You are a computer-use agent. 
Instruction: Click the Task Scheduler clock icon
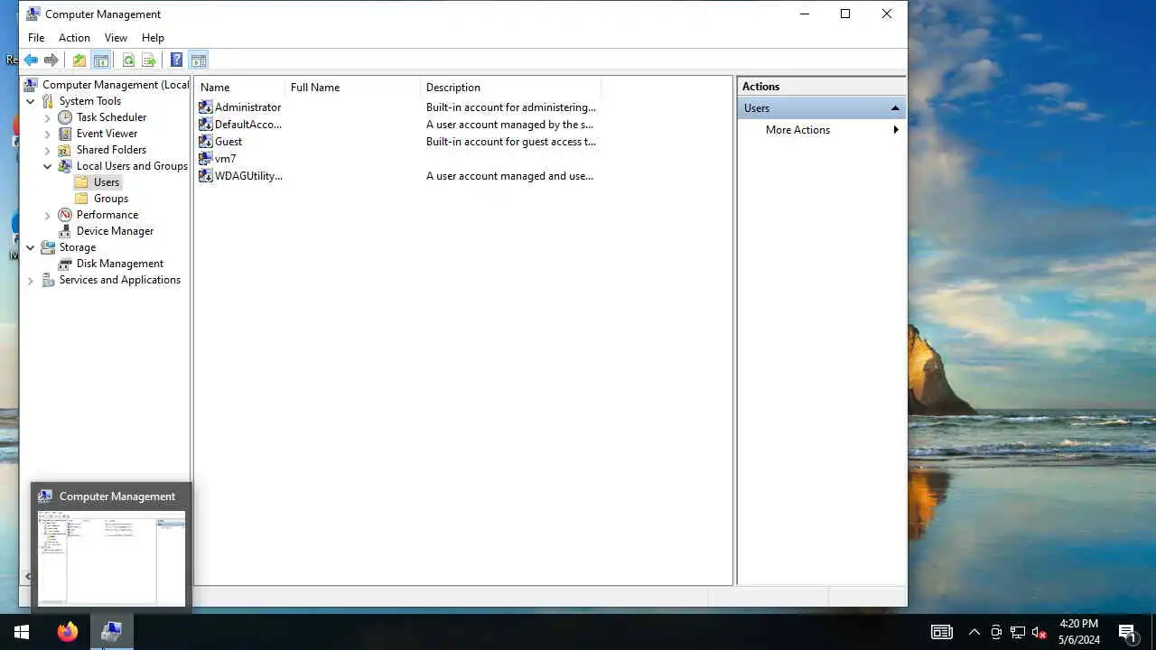[65, 117]
